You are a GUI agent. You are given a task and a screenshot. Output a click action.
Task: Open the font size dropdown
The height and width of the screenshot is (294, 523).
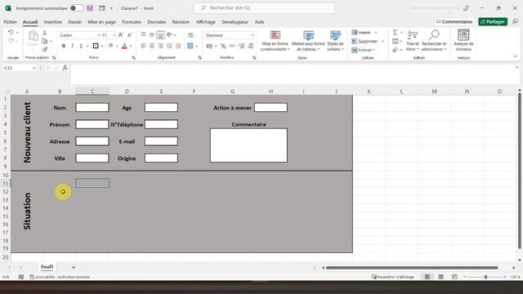pos(114,35)
